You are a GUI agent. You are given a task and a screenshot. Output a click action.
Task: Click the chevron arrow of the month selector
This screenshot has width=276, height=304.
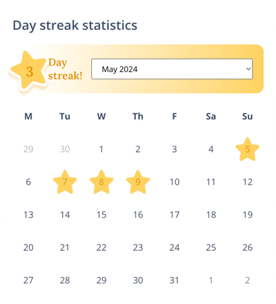[248, 69]
